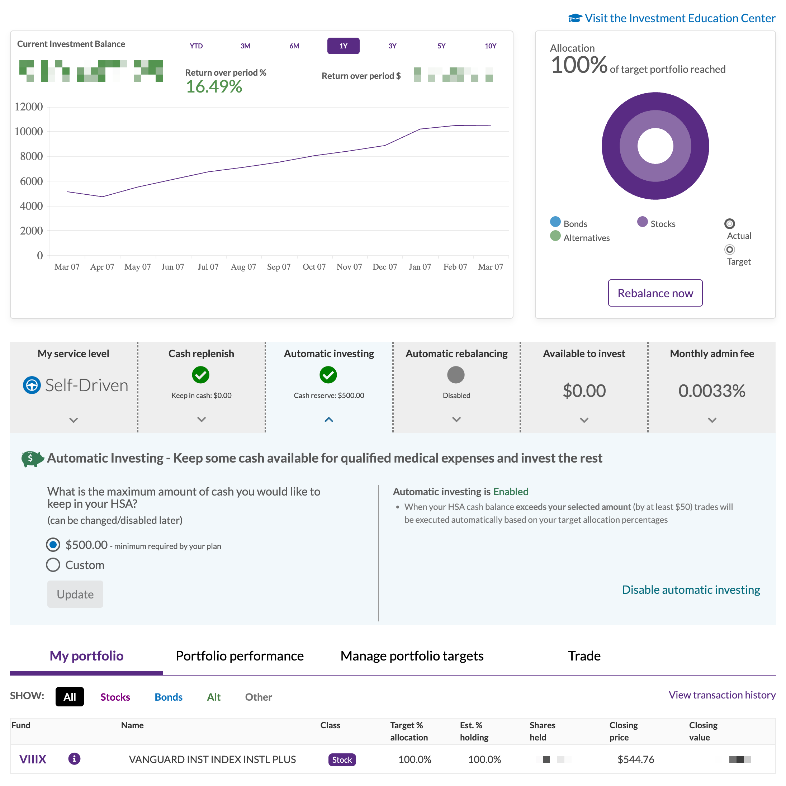This screenshot has width=786, height=786.
Task: Select the $500.00 minimum cash radio button
Action: (x=53, y=545)
